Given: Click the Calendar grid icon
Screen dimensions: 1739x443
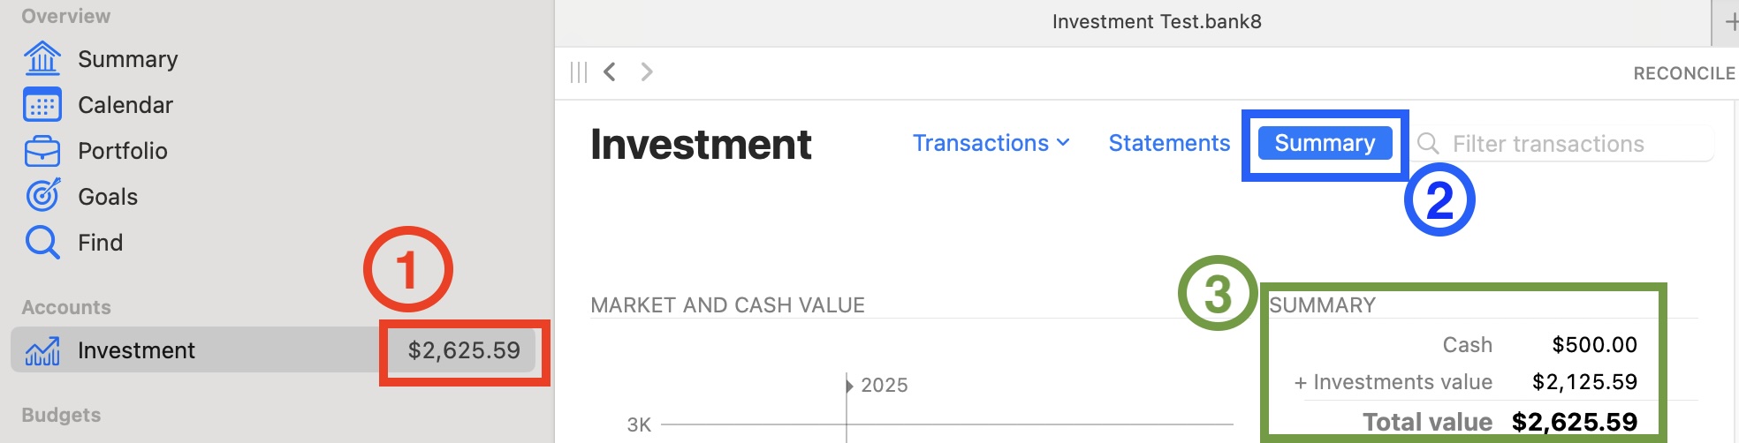Looking at the screenshot, I should point(42,105).
